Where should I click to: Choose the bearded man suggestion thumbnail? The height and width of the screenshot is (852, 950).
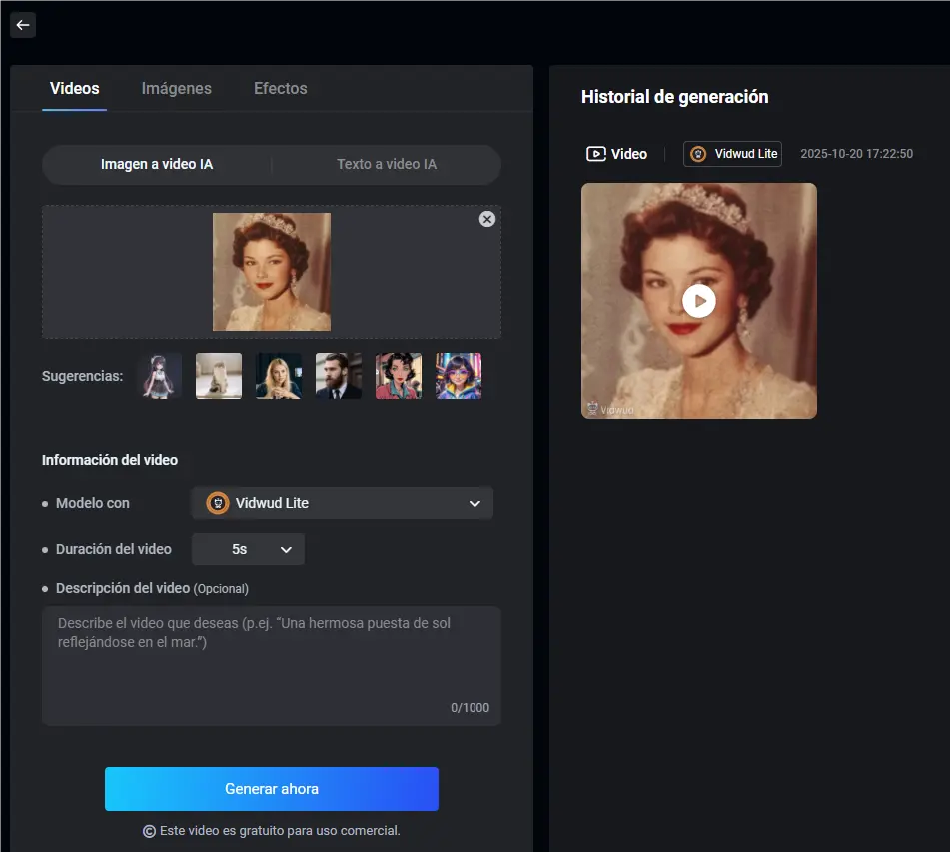point(339,376)
